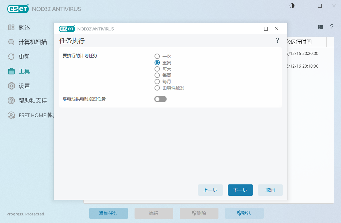341x223 pixels.
Task: Select the 一次 (once) radio option
Action: 157,56
